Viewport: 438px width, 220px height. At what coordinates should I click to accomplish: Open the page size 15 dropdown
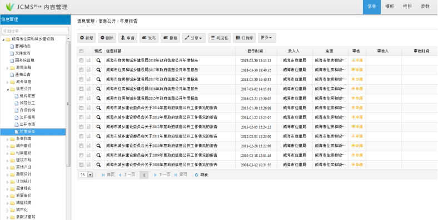86,175
